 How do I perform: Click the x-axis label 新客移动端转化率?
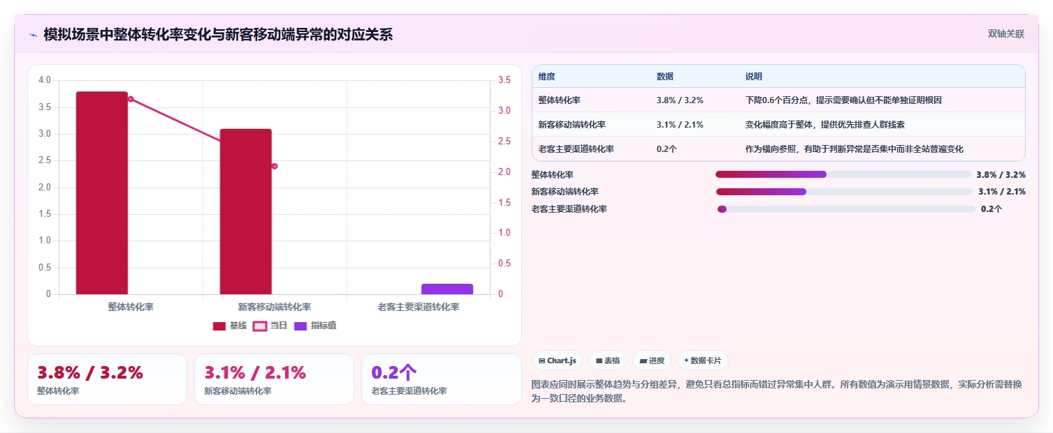275,307
